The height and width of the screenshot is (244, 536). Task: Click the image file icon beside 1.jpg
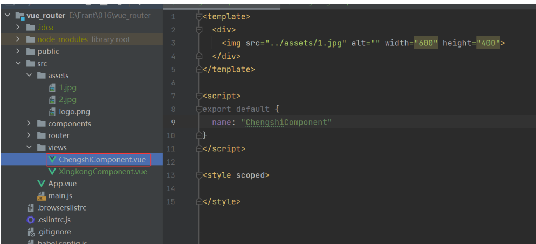tap(52, 87)
